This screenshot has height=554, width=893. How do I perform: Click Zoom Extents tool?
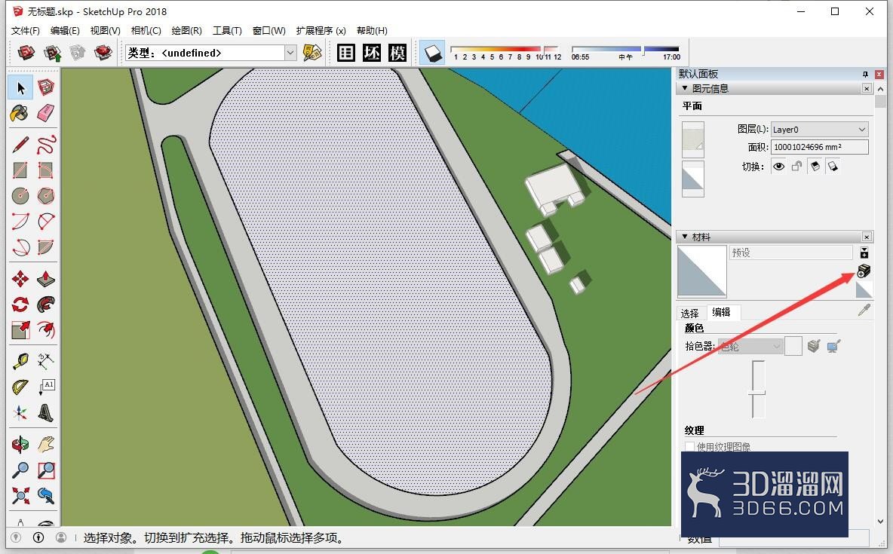20,496
